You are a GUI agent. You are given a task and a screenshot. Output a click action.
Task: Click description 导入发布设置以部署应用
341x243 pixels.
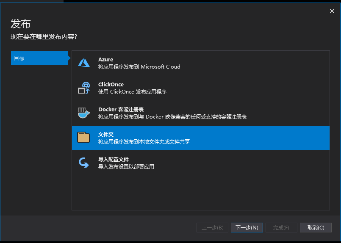126,167
